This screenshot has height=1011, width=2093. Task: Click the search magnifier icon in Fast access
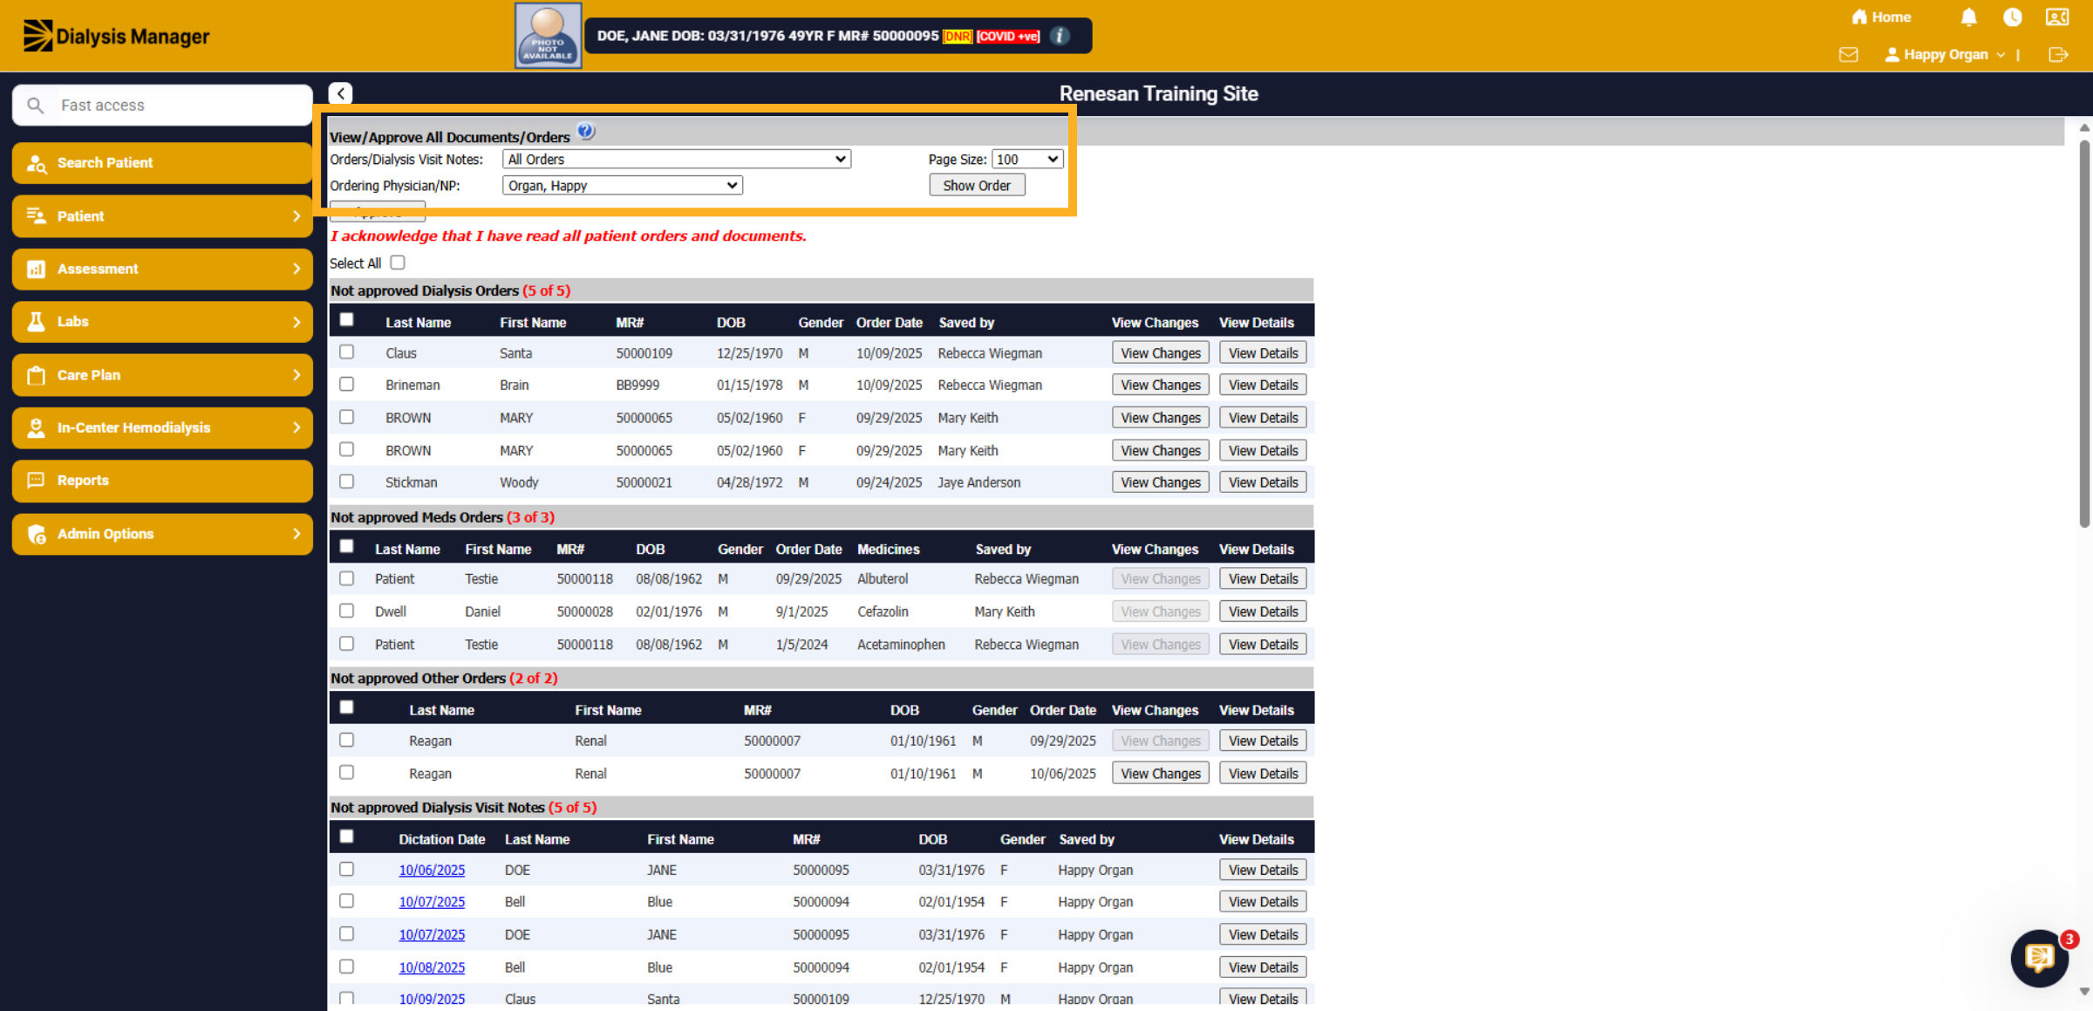tap(35, 106)
